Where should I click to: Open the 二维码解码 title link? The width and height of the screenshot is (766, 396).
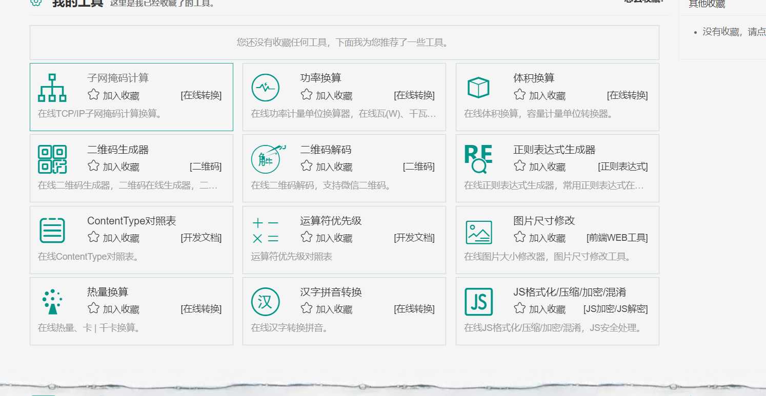326,150
